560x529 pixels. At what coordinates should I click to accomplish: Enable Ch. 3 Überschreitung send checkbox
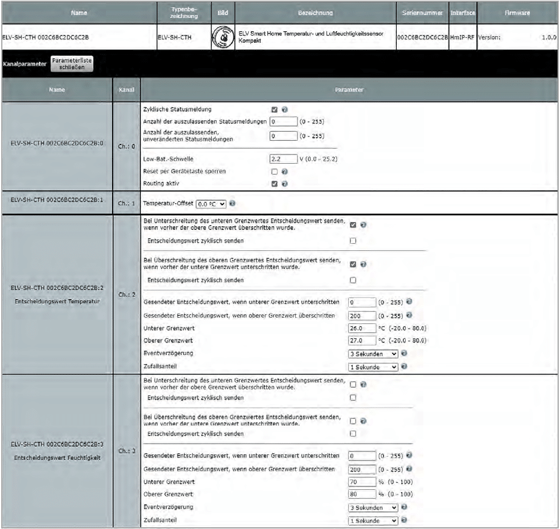[353, 421]
